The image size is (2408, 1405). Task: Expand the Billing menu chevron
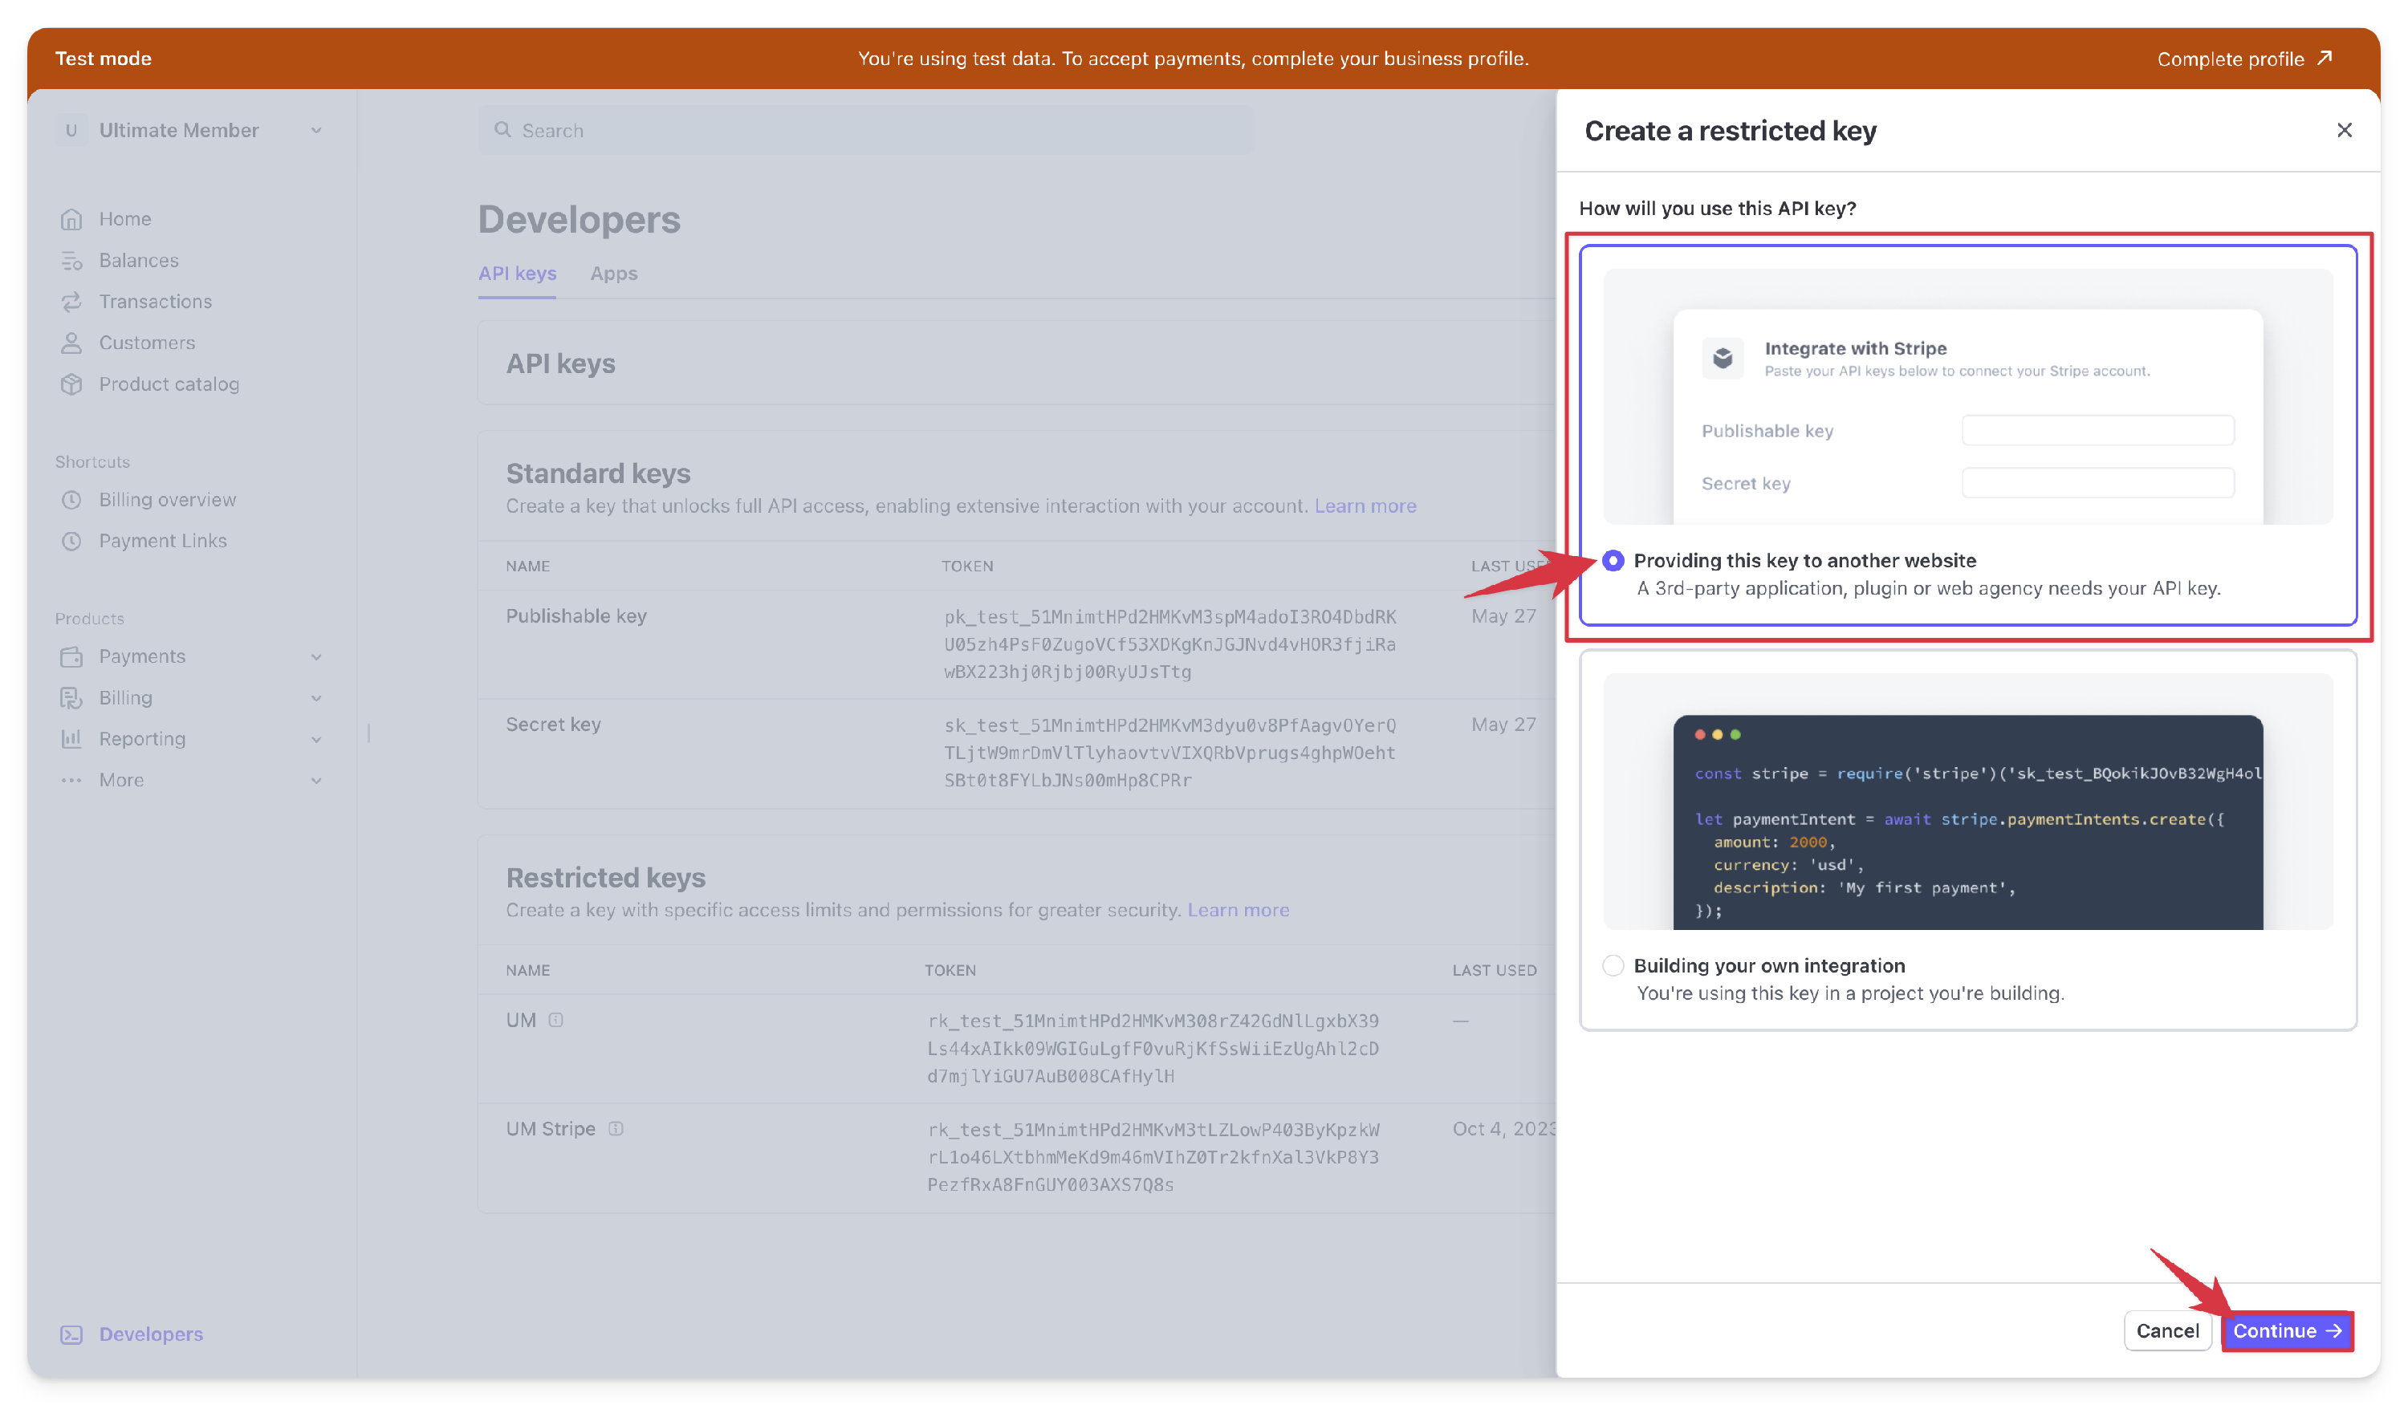316,697
